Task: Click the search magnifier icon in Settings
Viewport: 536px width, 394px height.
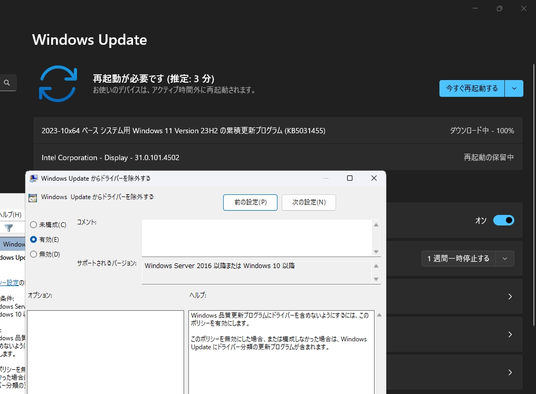Action: pyautogui.click(x=7, y=83)
